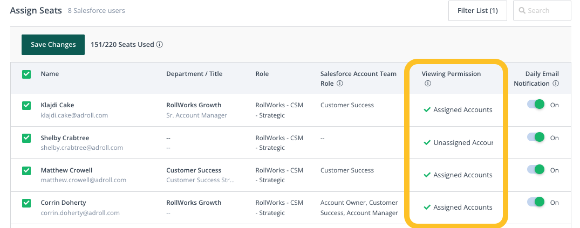
Task: Click info icon under Viewing Permission header
Action: coord(428,84)
